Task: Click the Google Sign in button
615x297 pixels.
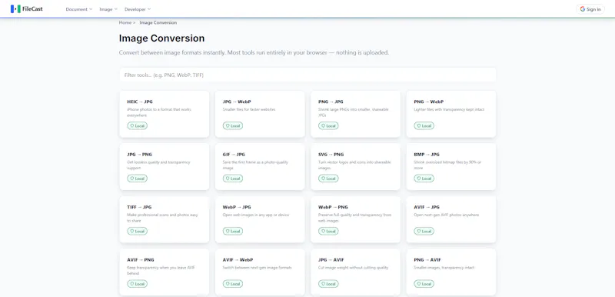Action: pyautogui.click(x=590, y=9)
